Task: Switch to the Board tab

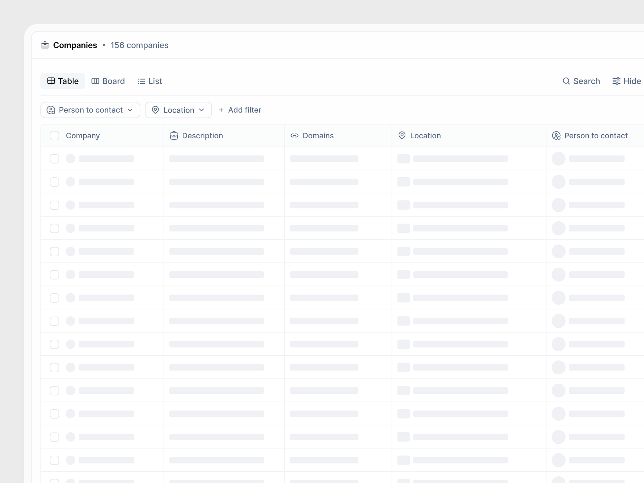Action: coord(108,81)
